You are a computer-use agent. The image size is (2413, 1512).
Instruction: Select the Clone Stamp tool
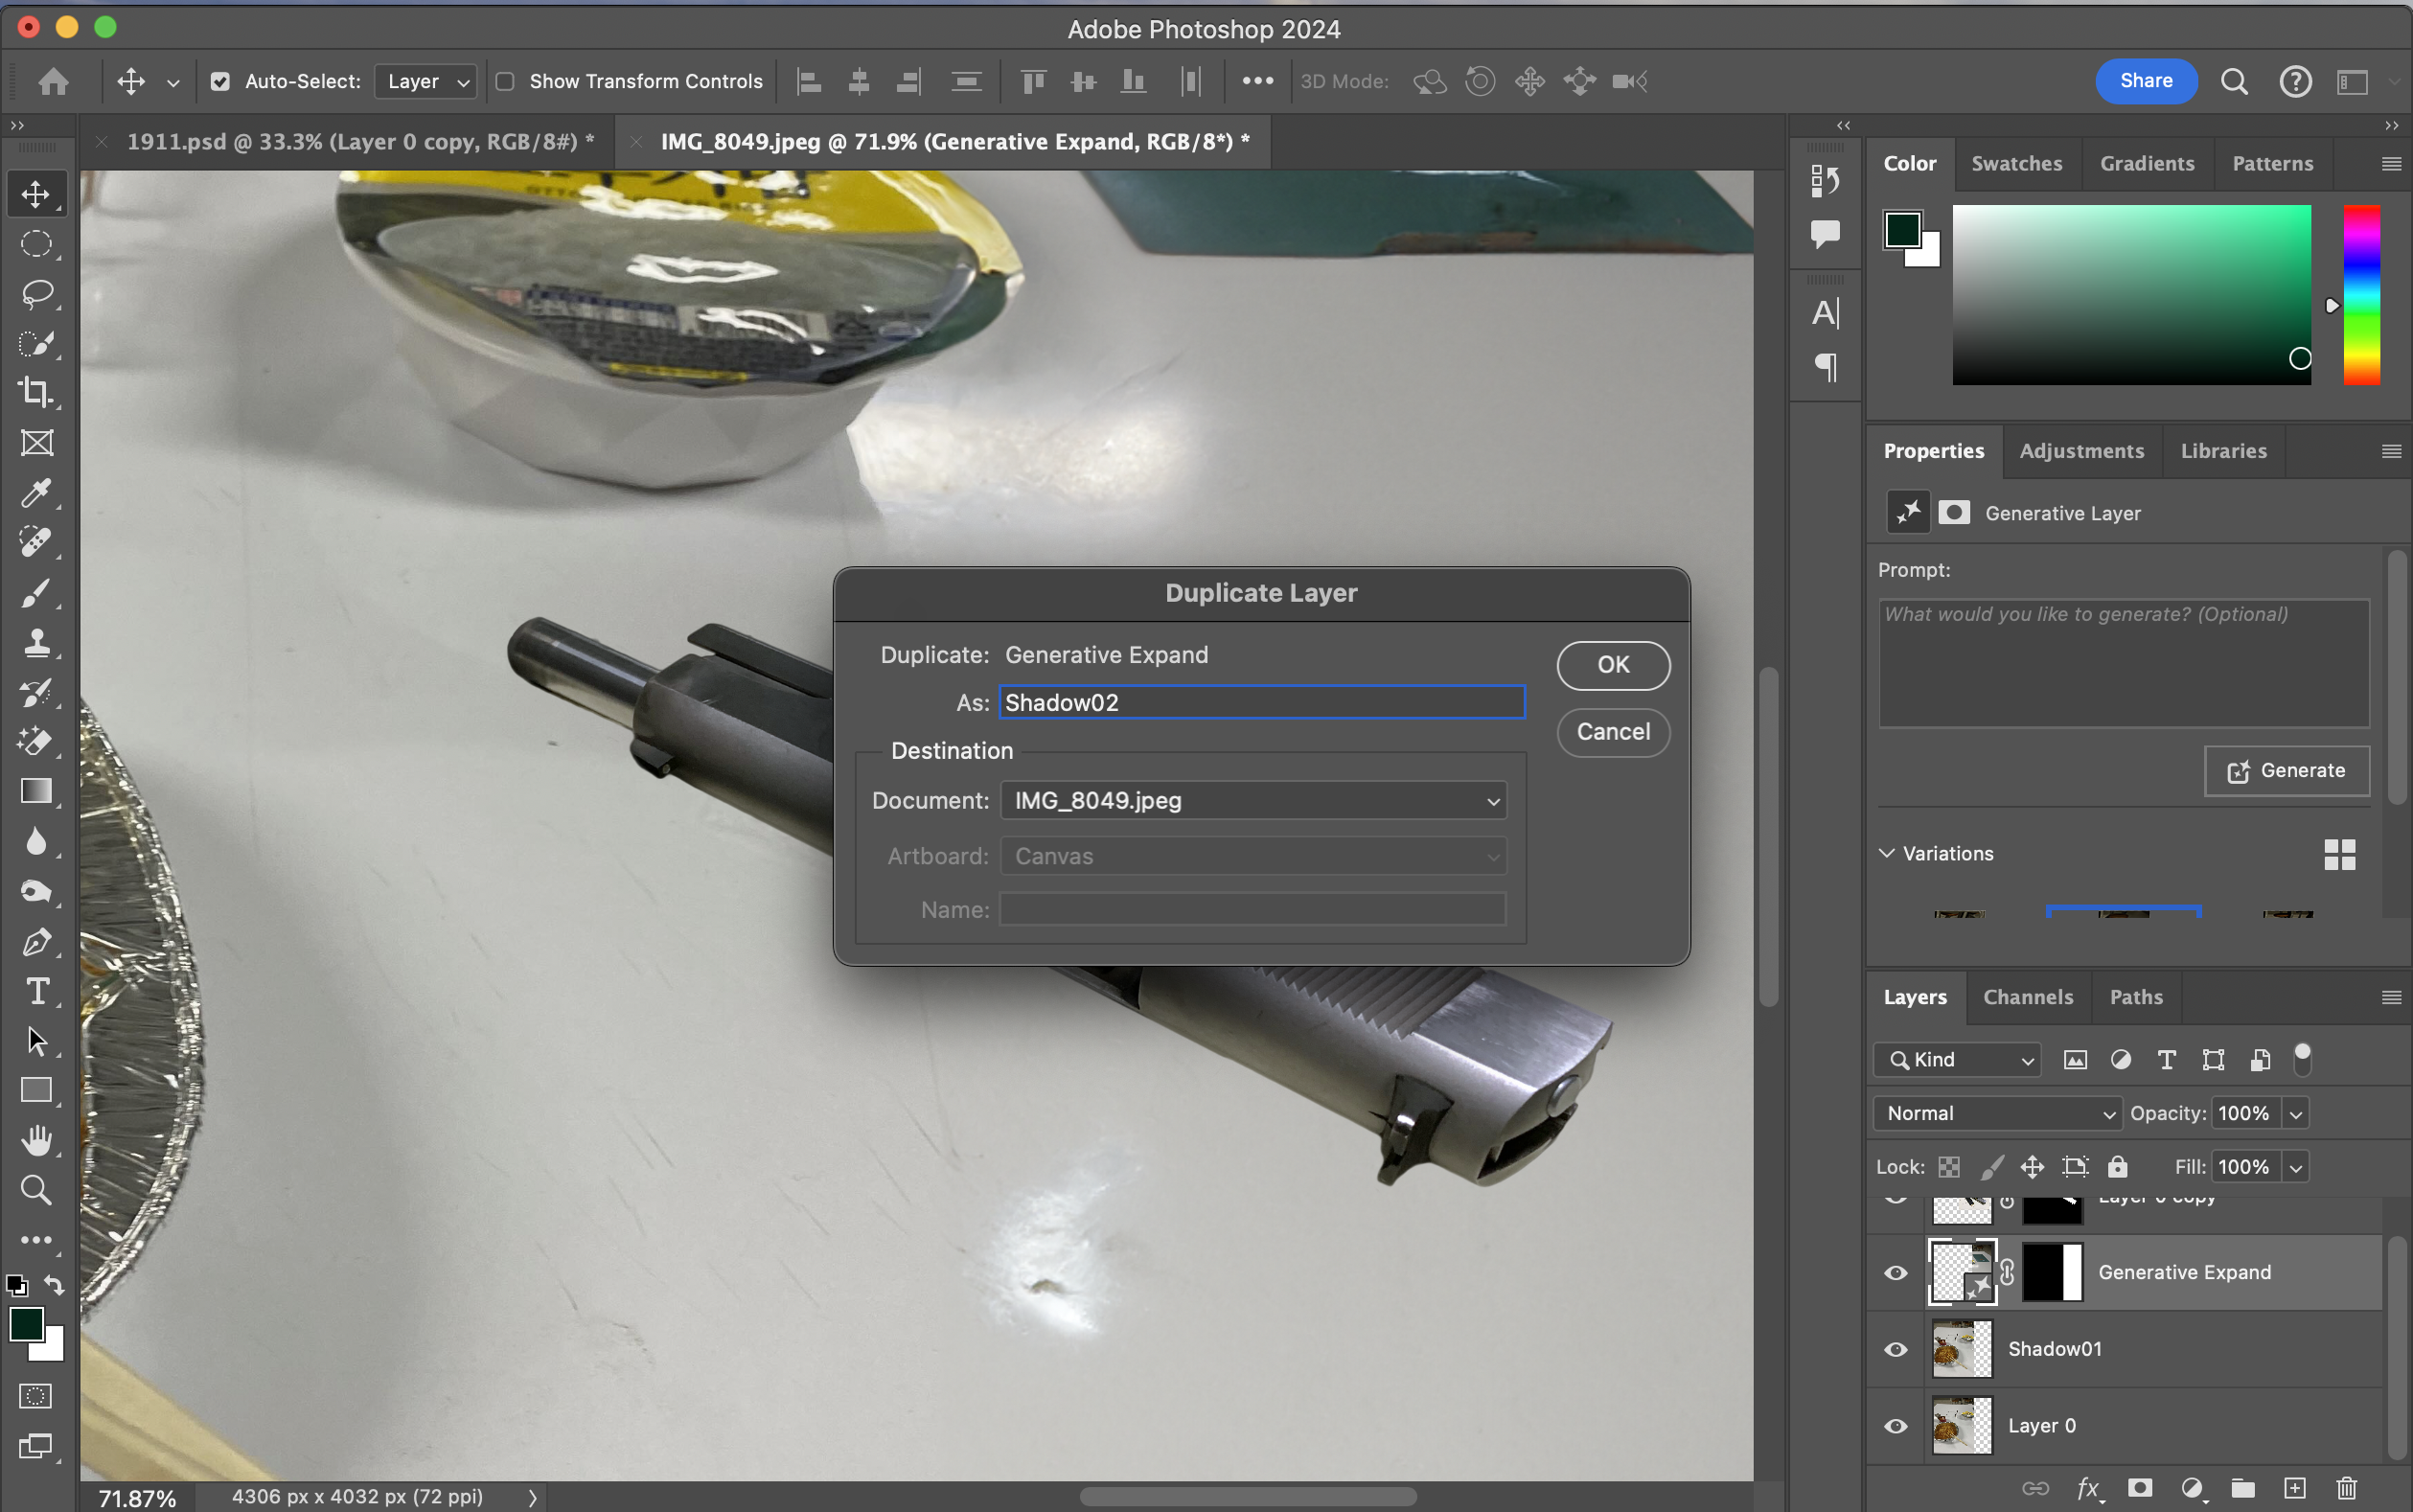[x=37, y=642]
